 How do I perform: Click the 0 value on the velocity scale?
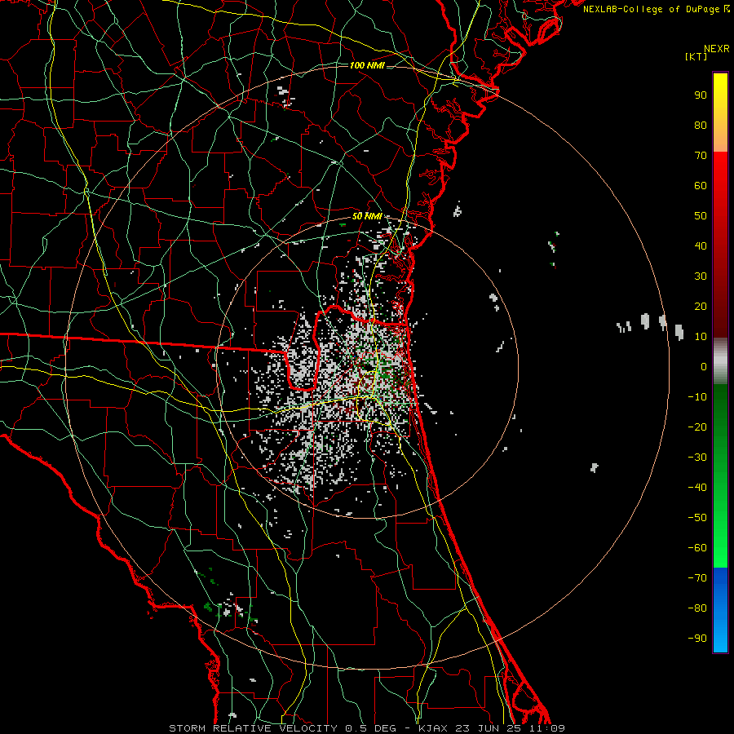click(x=704, y=367)
